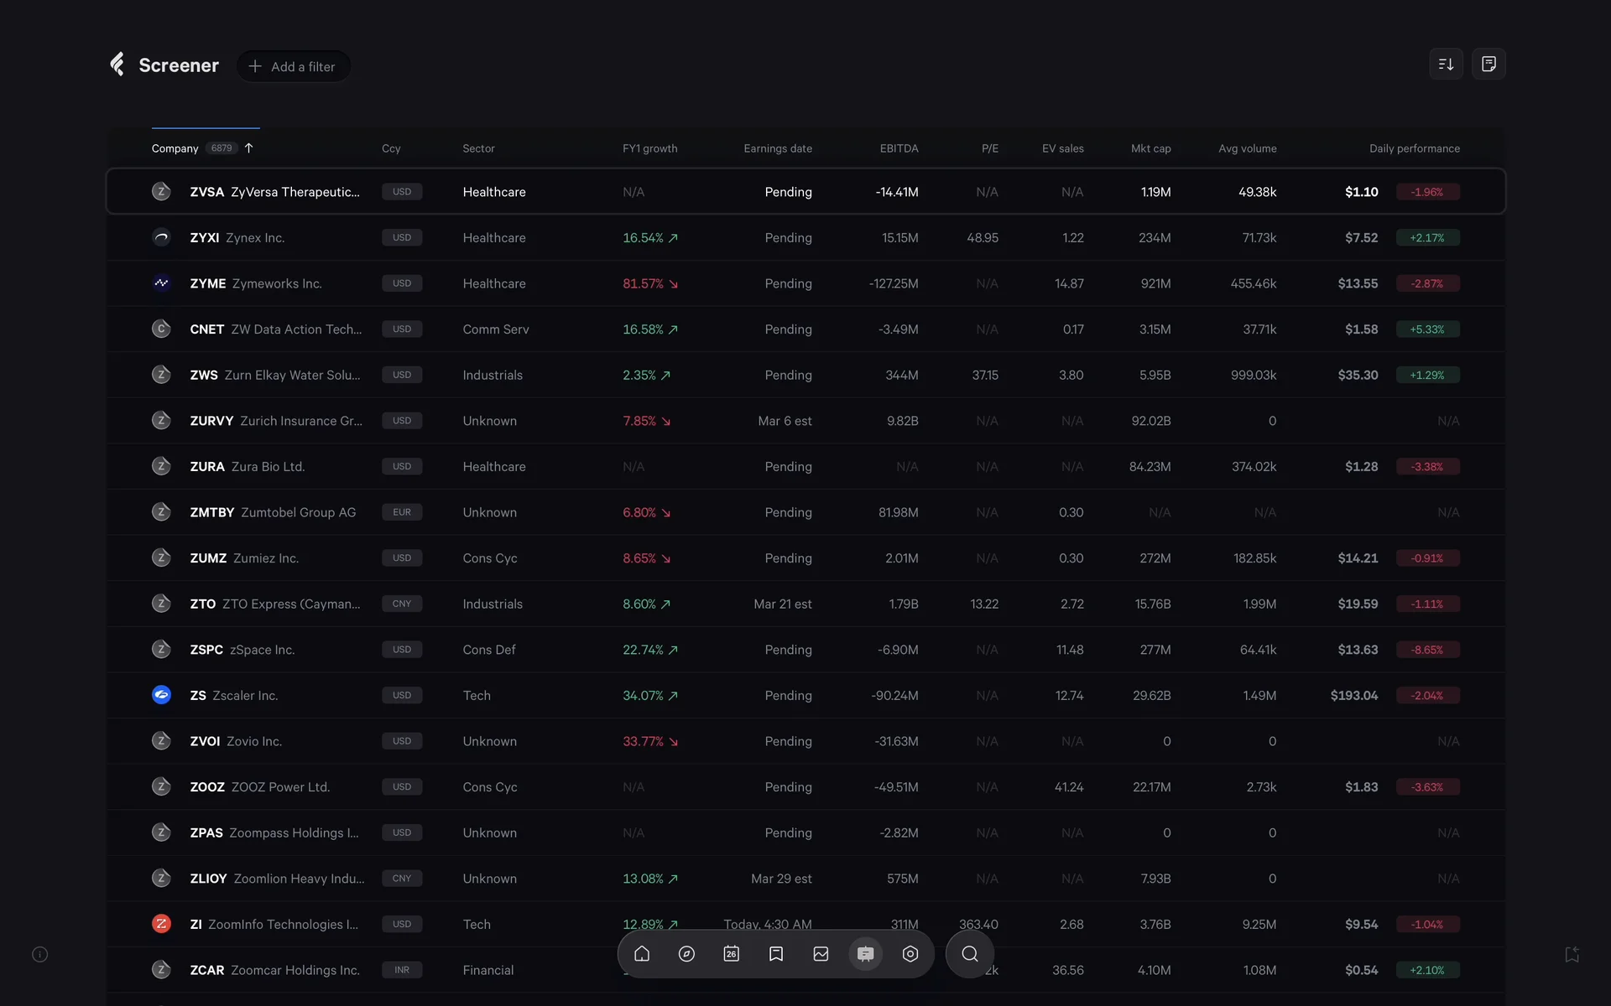
Task: Open the compass explore icon
Action: tap(686, 954)
